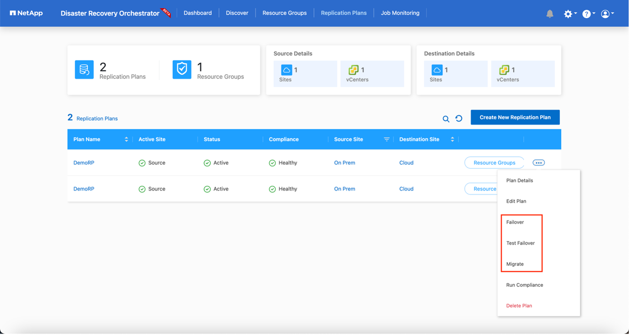The width and height of the screenshot is (631, 335).
Task: Select Delete Plan in the menu
Action: (x=519, y=306)
